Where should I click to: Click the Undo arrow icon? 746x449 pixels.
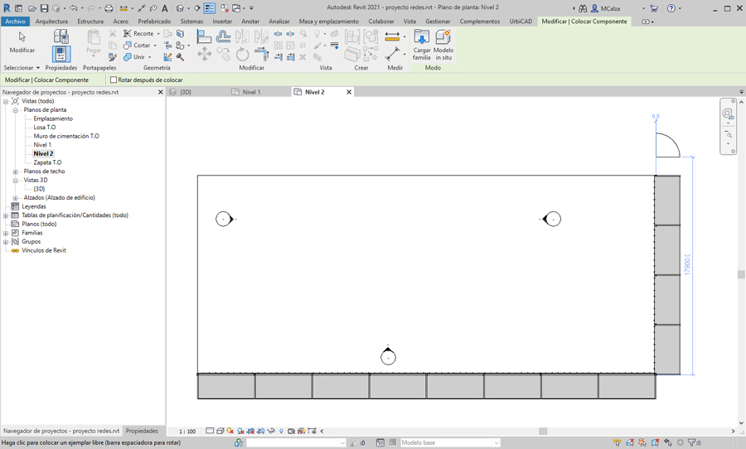74,8
